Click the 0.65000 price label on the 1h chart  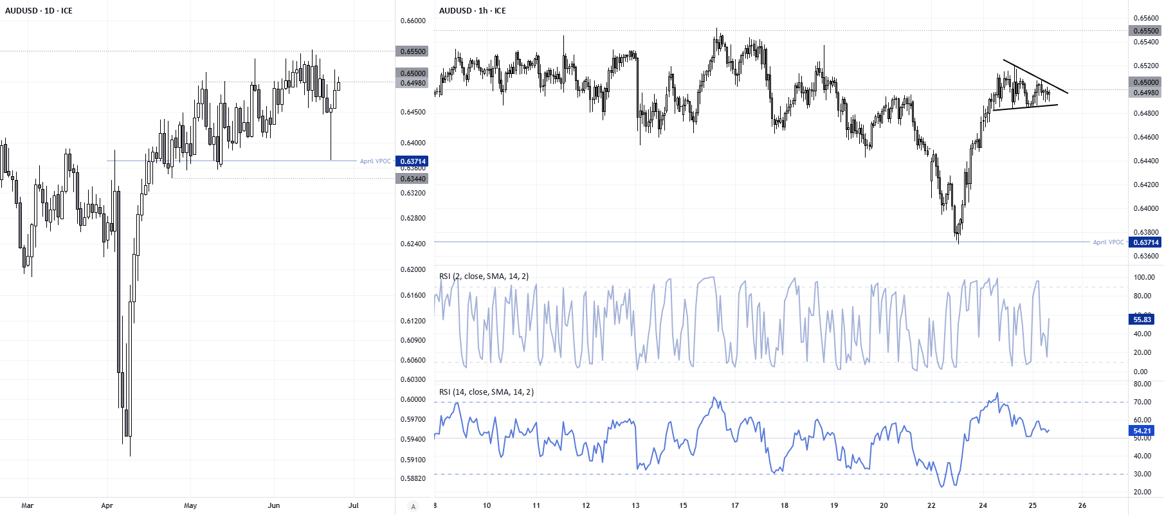[x=1146, y=82]
